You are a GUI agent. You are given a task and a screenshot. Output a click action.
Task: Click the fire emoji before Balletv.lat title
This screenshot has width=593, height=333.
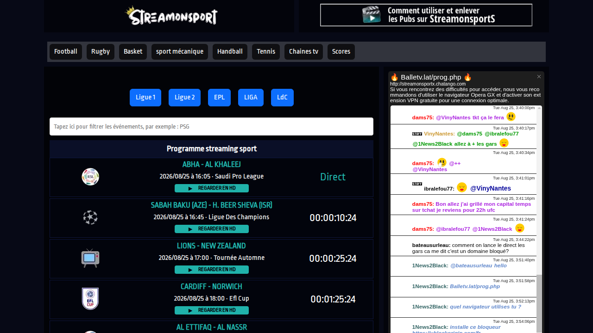click(394, 77)
